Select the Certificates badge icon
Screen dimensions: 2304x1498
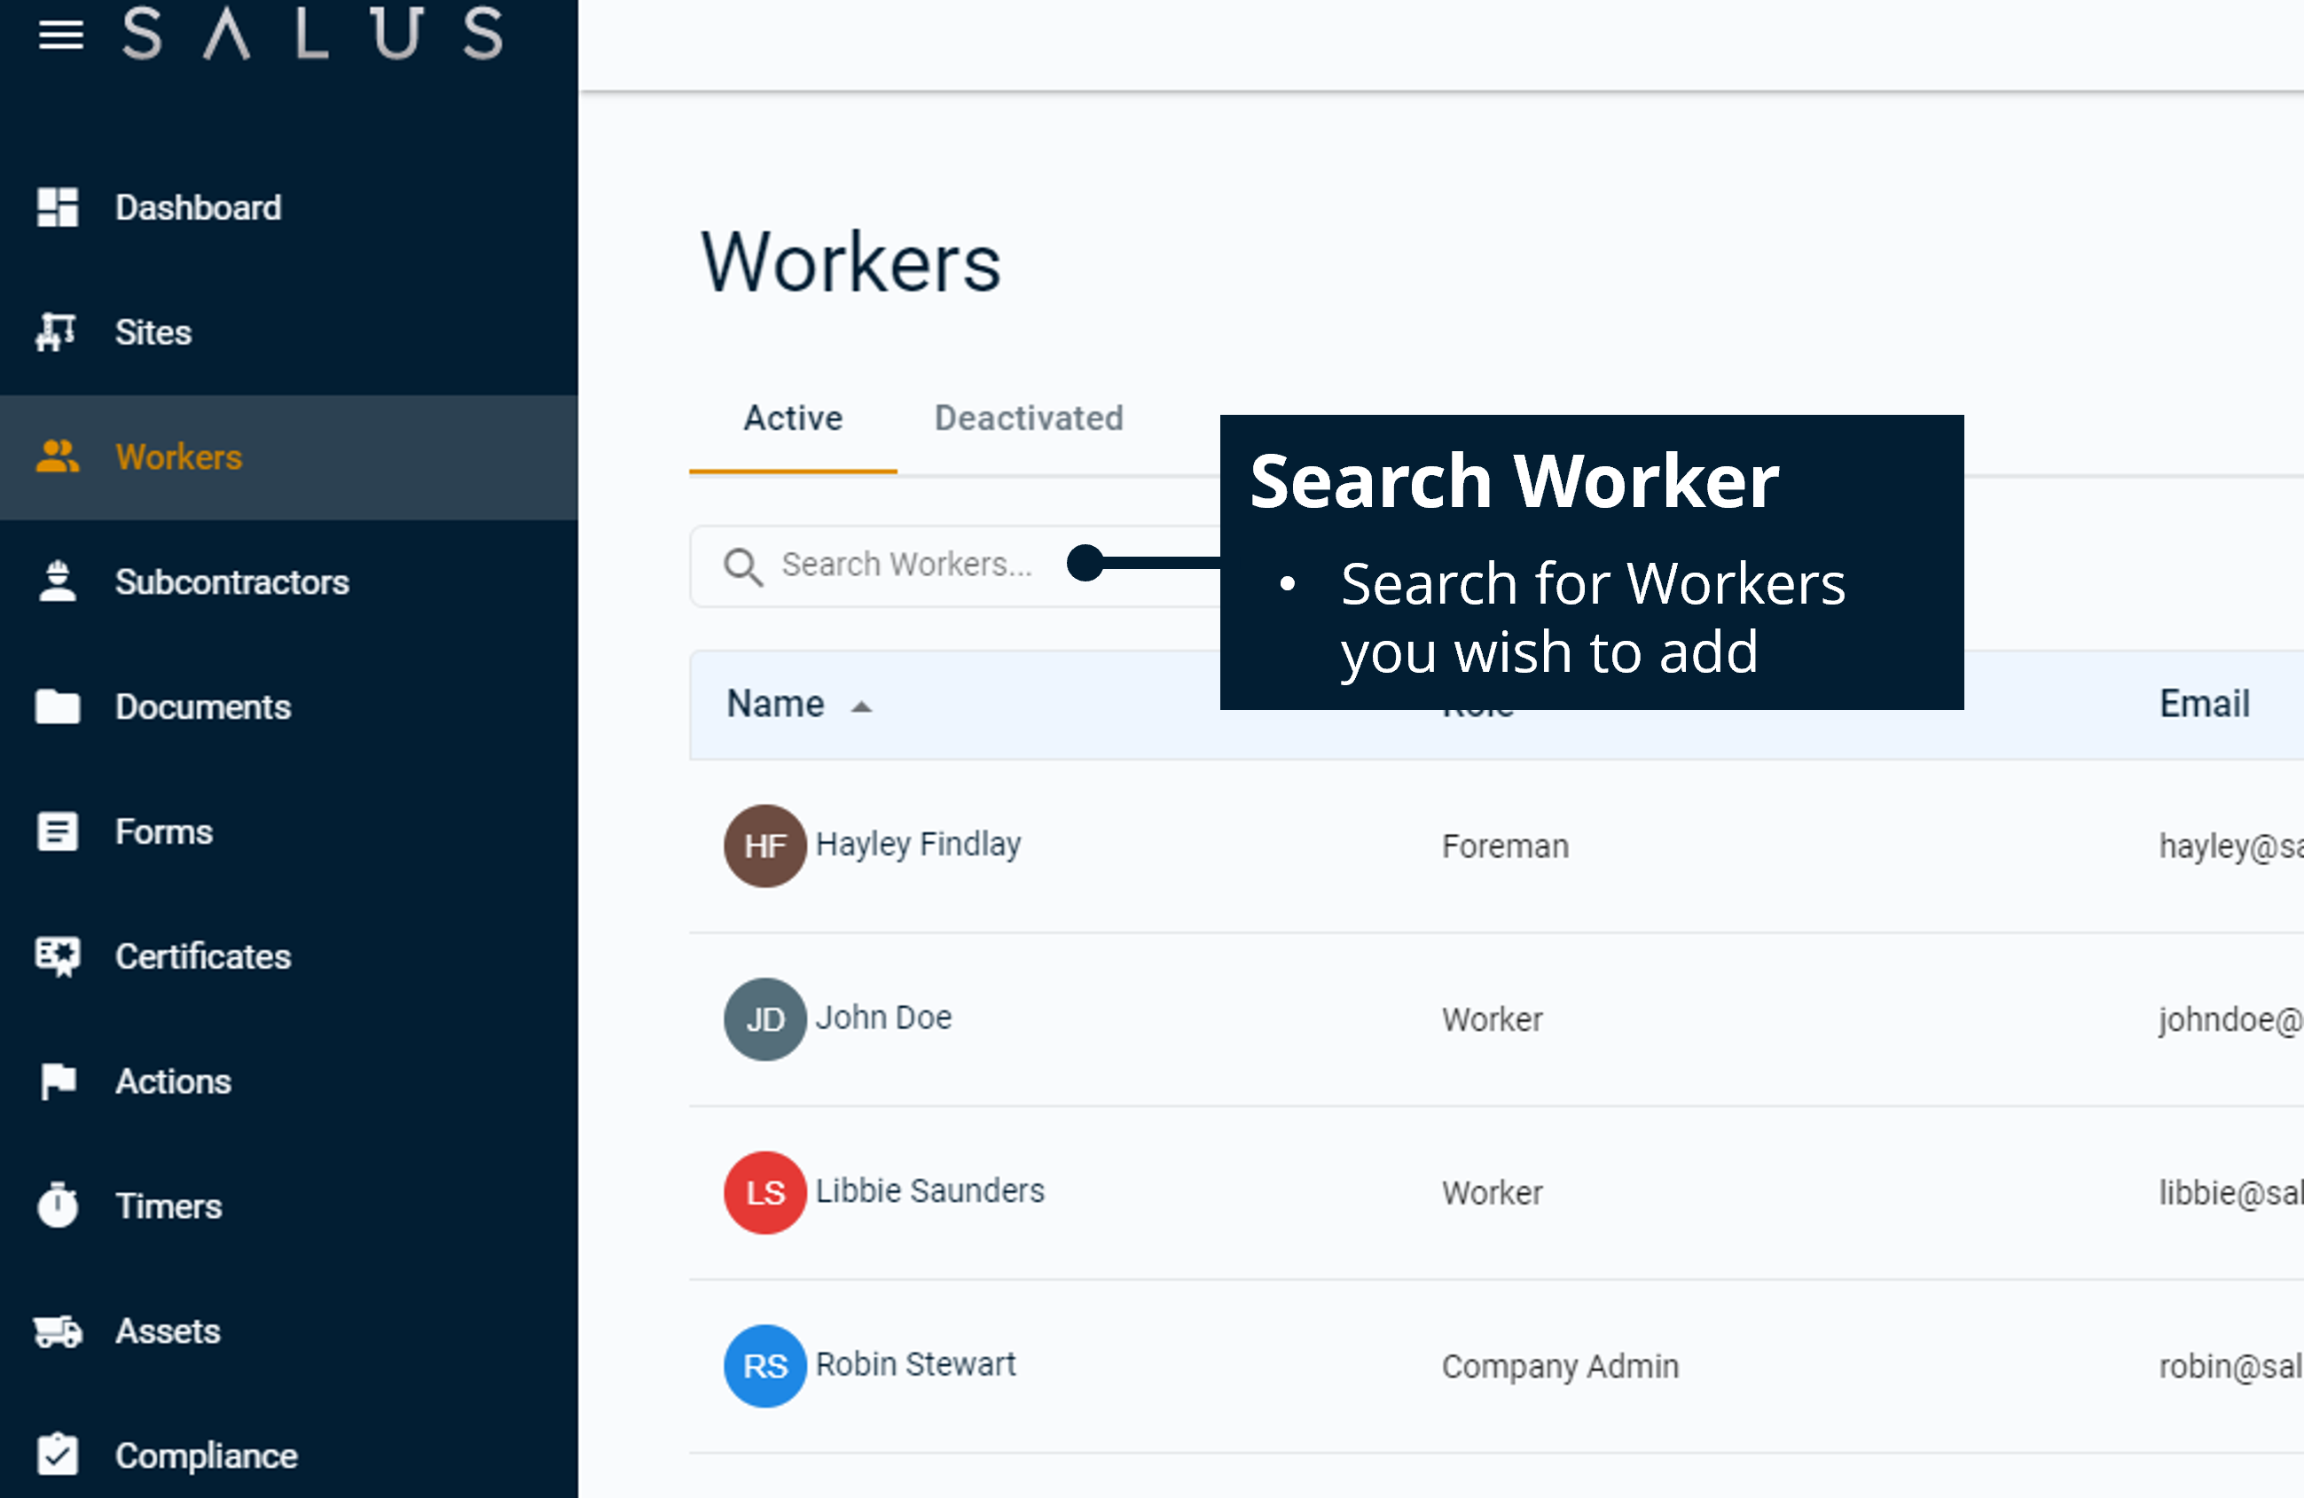(57, 956)
